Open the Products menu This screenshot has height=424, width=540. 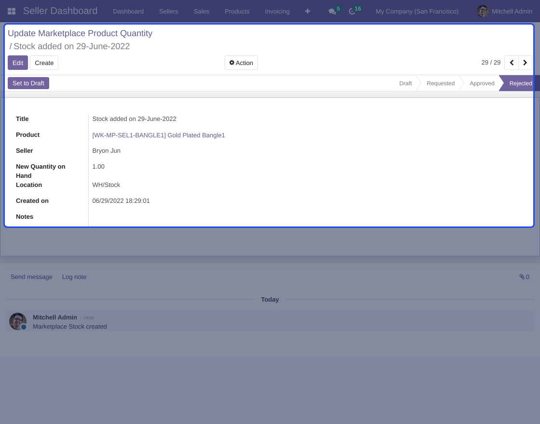[237, 12]
